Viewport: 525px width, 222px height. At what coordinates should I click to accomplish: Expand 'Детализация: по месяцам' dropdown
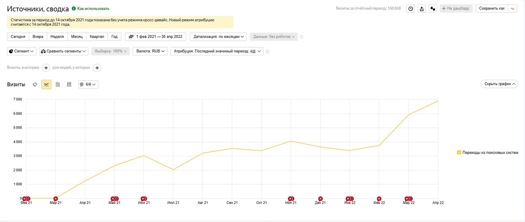click(218, 37)
